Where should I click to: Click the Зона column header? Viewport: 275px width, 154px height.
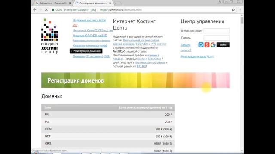pyautogui.click(x=48, y=107)
